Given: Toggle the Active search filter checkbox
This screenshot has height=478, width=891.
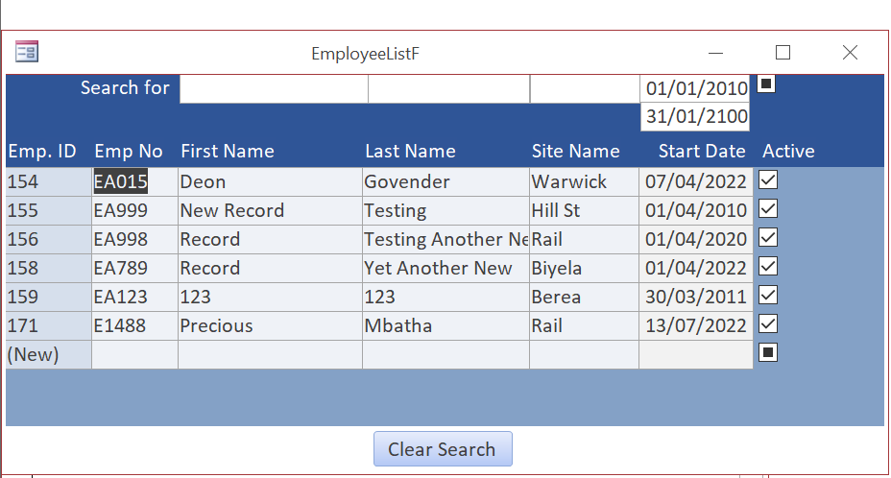Looking at the screenshot, I should point(766,84).
